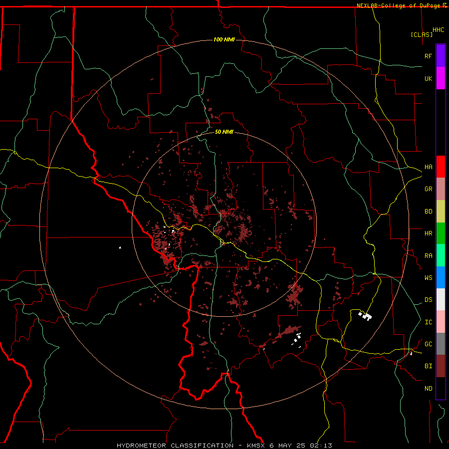Click the RA legend label
Screen dimensions: 449x449
click(428, 256)
